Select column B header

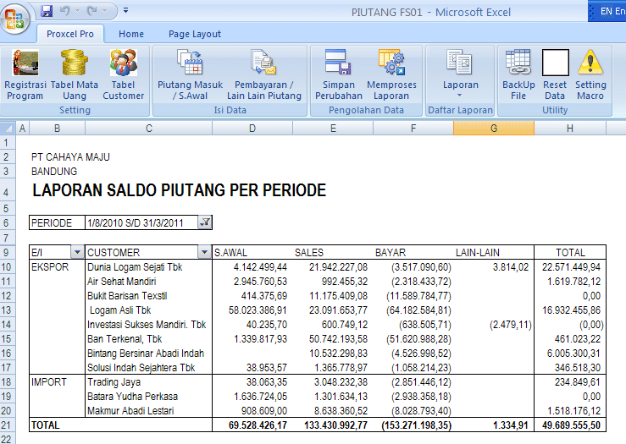[x=57, y=128]
